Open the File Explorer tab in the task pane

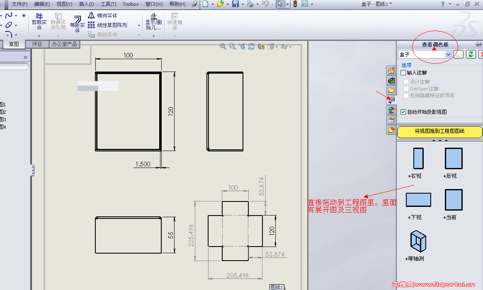391,90
